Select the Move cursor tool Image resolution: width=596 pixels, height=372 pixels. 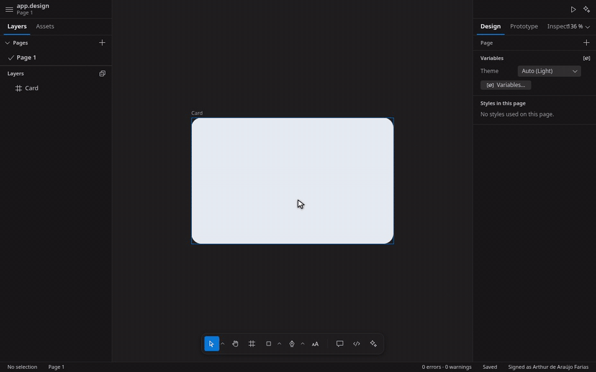point(212,344)
